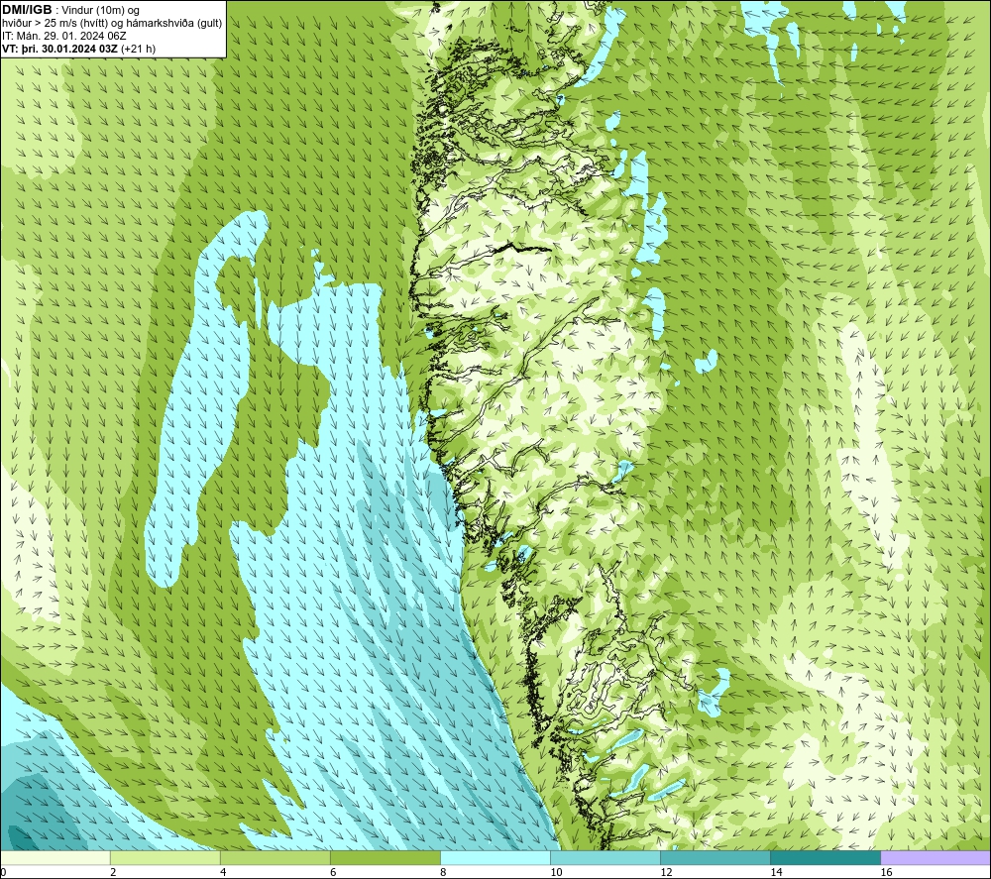
Task: Click the 10–12 m/s turquoise legend swatch
Action: [605, 858]
